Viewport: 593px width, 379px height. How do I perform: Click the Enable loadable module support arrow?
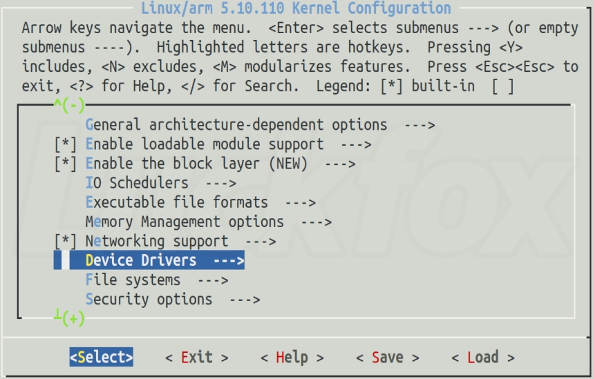356,144
